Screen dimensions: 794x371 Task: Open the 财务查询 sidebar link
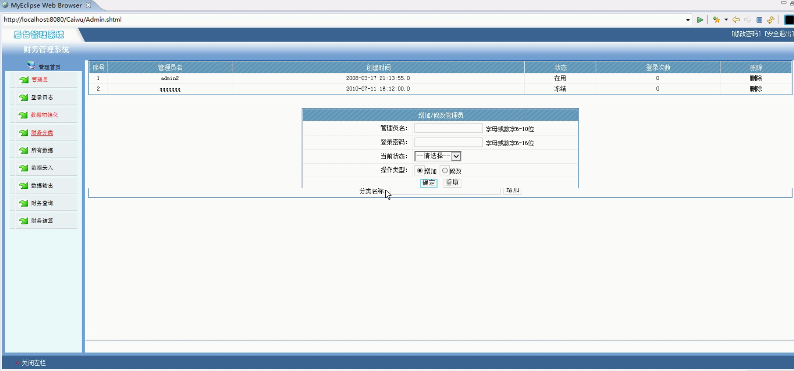[42, 203]
